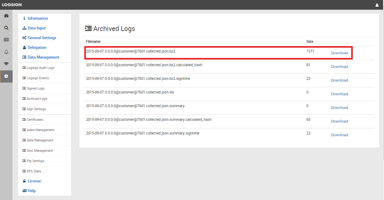This screenshot has height=200, width=384.
Task: Open the reports newspaper icon in the left rail
Action: point(6,40)
